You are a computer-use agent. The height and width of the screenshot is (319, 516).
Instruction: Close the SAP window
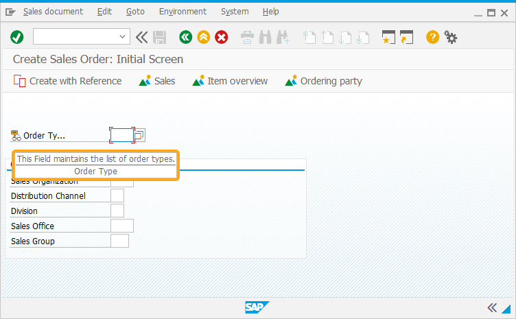[x=504, y=13]
